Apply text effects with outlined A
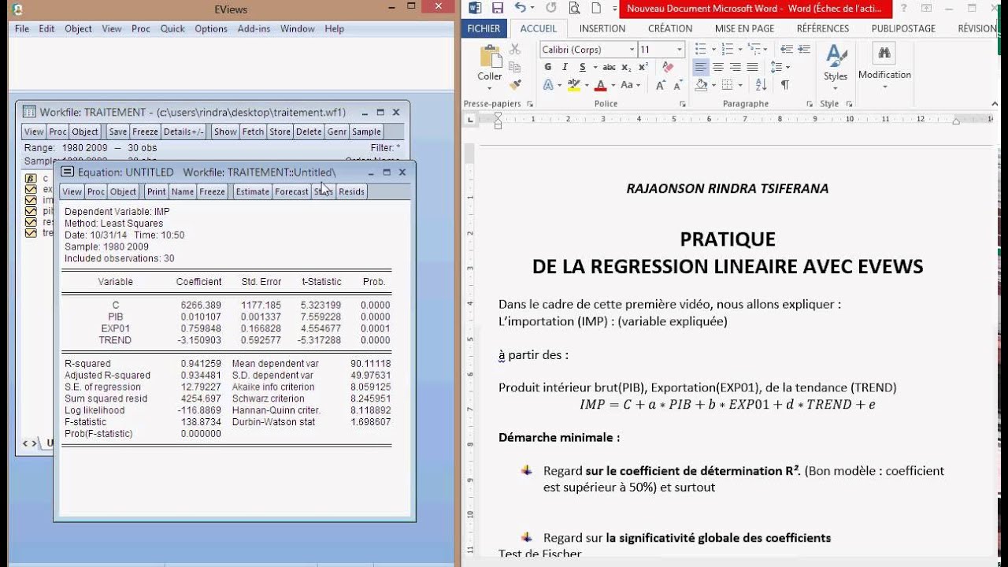Screen dimensions: 1008x567 click(x=549, y=85)
